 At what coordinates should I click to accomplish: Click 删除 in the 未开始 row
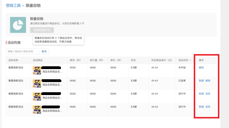(201, 67)
